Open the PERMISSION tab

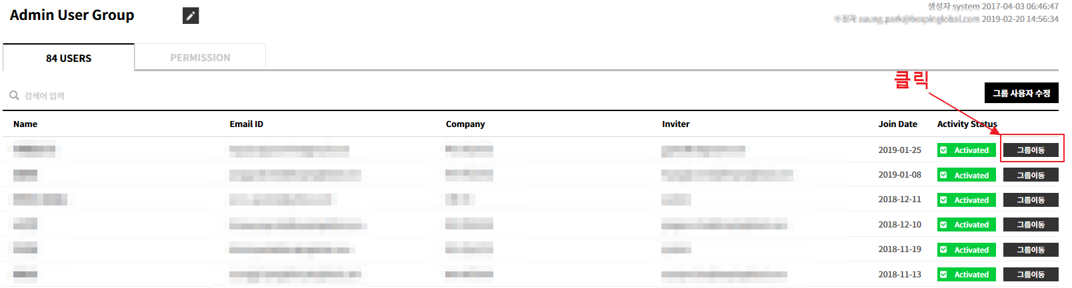point(200,58)
